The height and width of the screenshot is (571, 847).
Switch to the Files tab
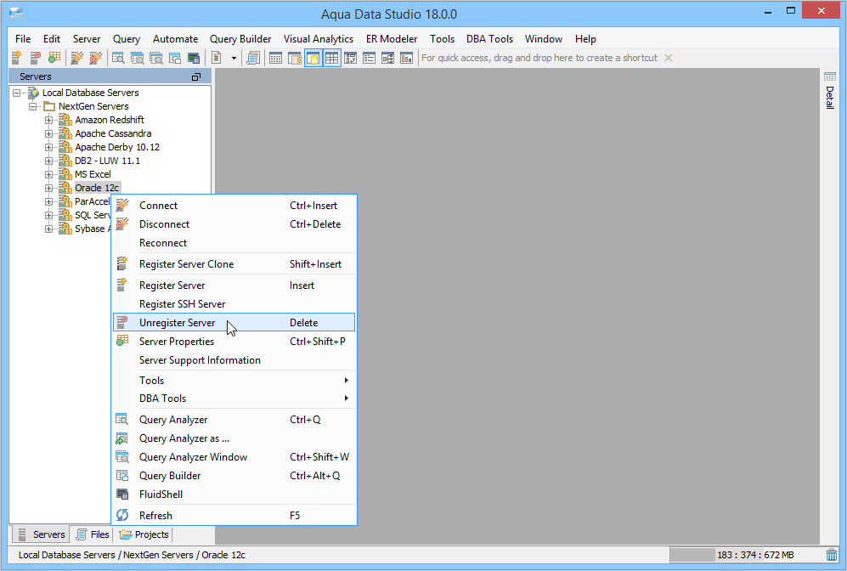[93, 534]
